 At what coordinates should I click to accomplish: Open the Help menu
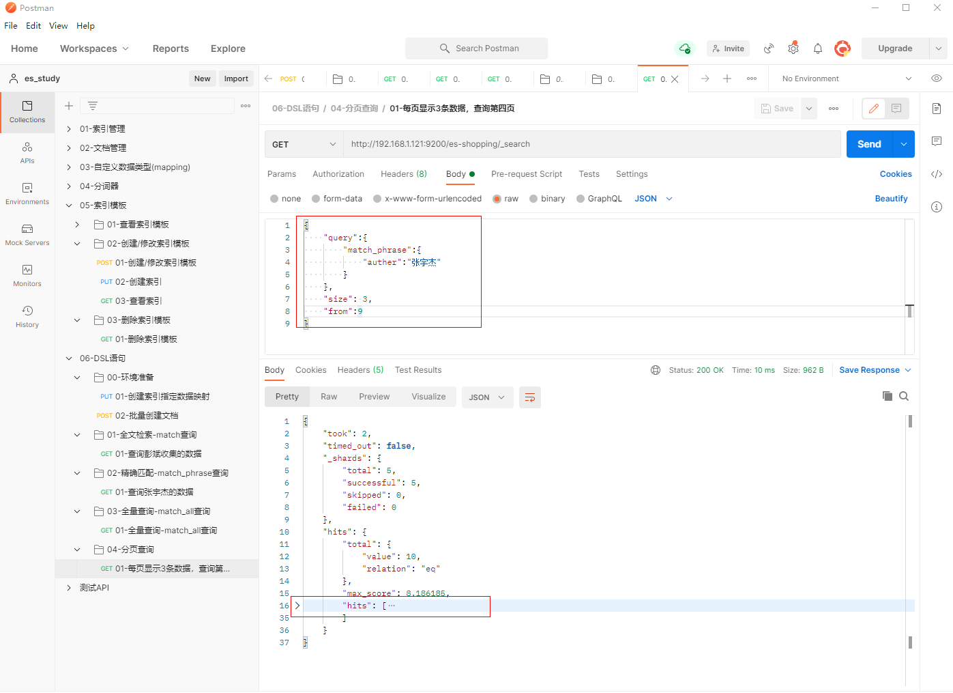click(x=85, y=26)
